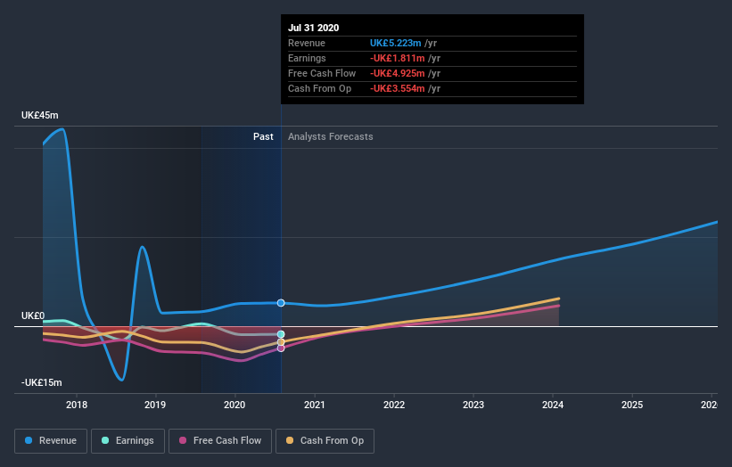Click the orange Cash From Op data point

281,342
